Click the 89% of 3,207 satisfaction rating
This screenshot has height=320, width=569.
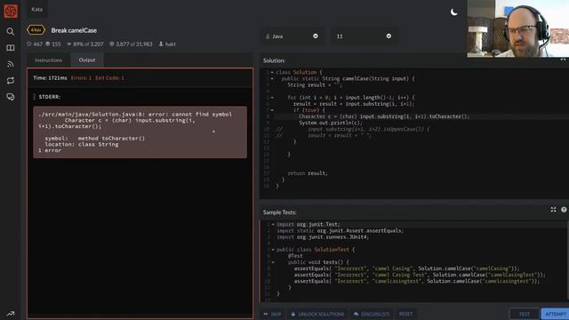85,44
